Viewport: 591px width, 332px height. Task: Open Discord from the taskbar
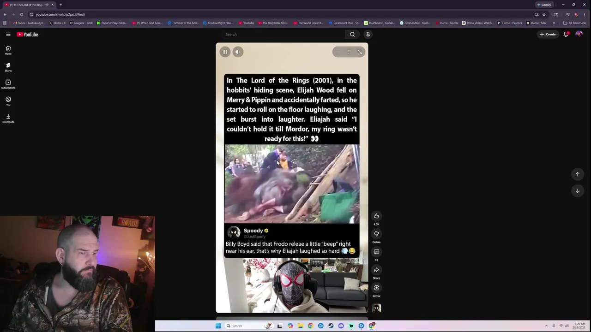pyautogui.click(x=341, y=326)
